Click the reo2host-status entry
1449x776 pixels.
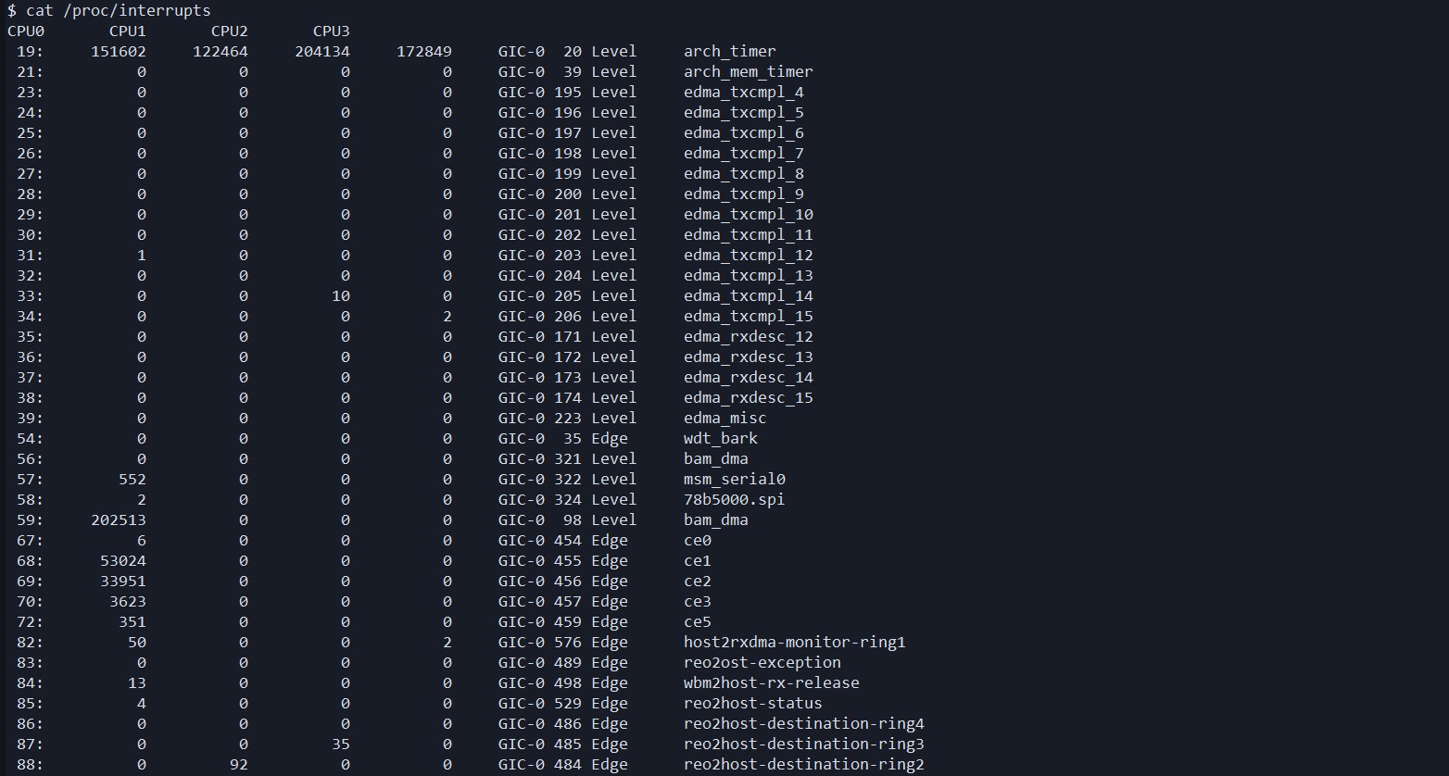[x=753, y=704]
